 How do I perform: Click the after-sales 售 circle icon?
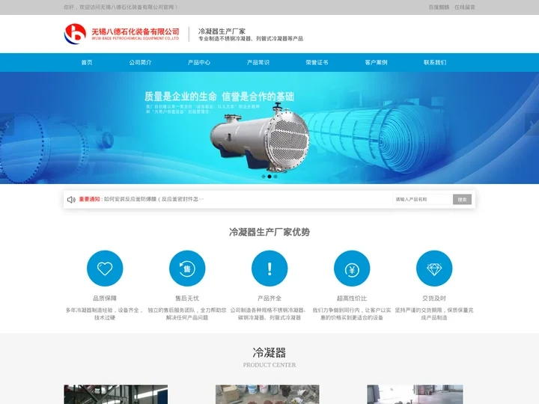pos(187,269)
